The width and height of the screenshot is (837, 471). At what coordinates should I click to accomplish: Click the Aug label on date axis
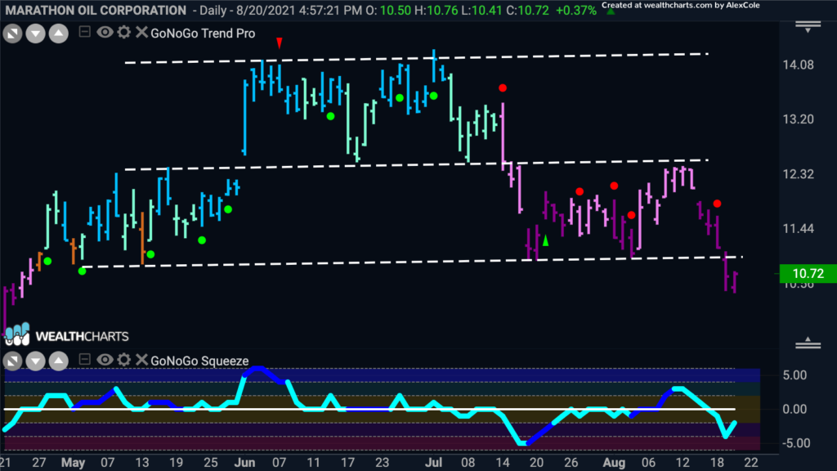[614, 463]
